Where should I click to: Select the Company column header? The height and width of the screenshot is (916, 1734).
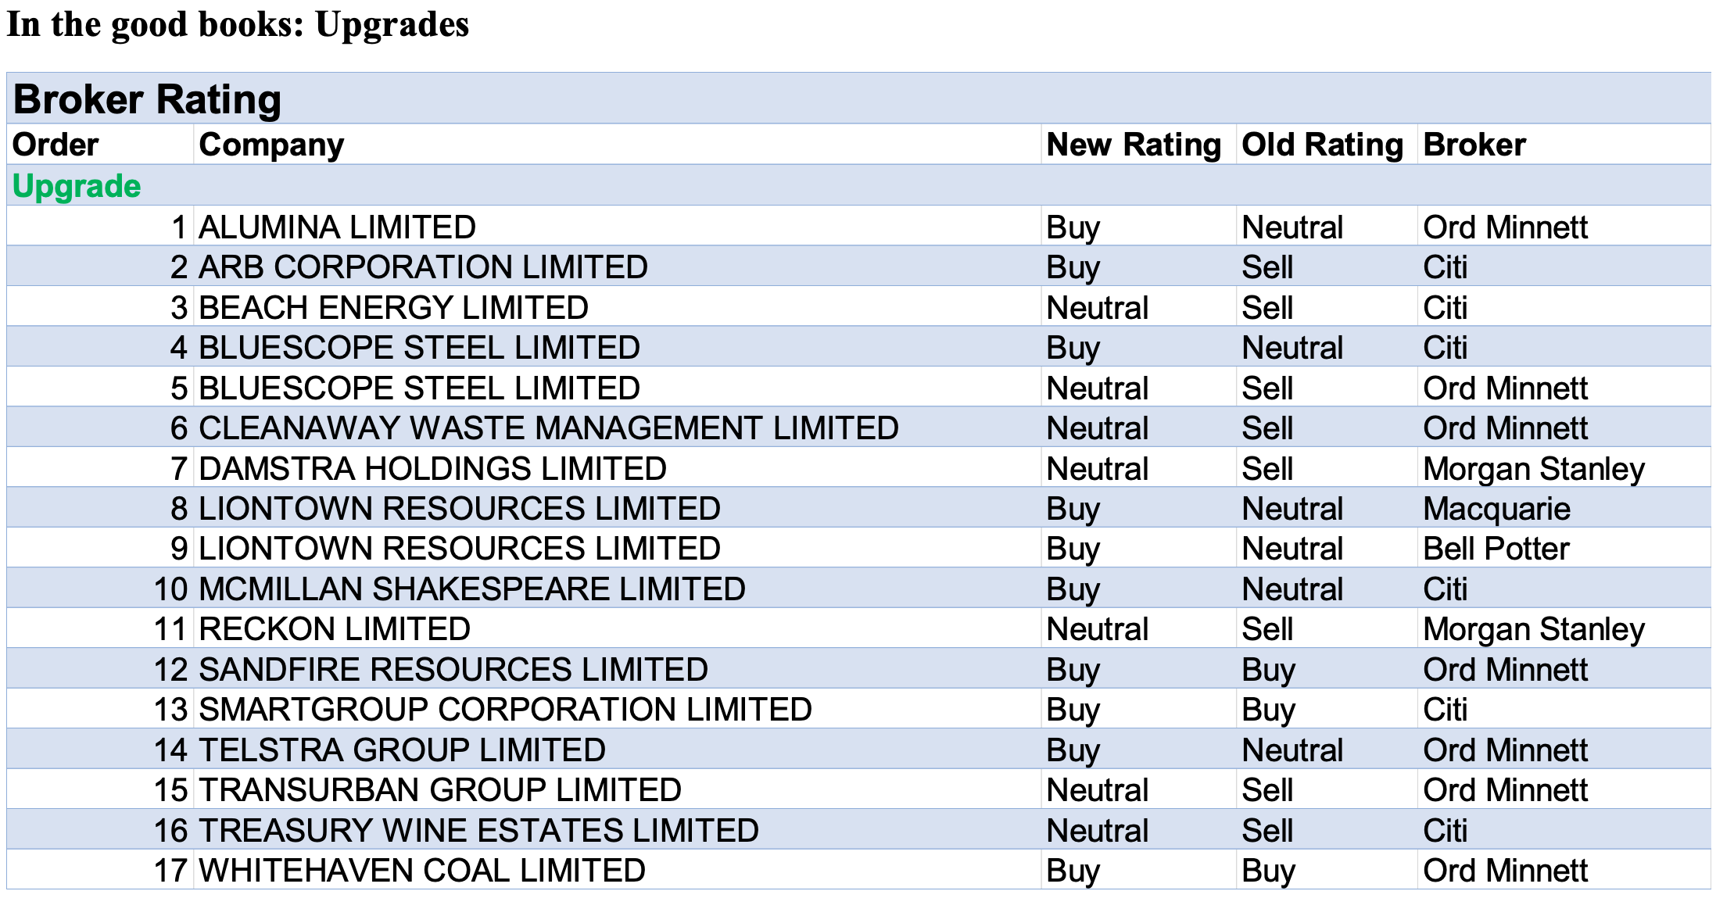point(271,145)
